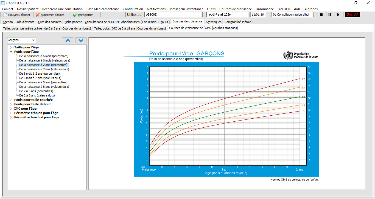Viewport: 375px width, 199px height.
Task: Click the play triangle icon
Action: [x=338, y=15]
